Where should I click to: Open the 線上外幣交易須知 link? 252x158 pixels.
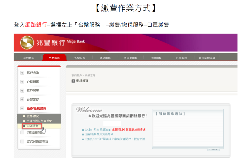coord(97,130)
